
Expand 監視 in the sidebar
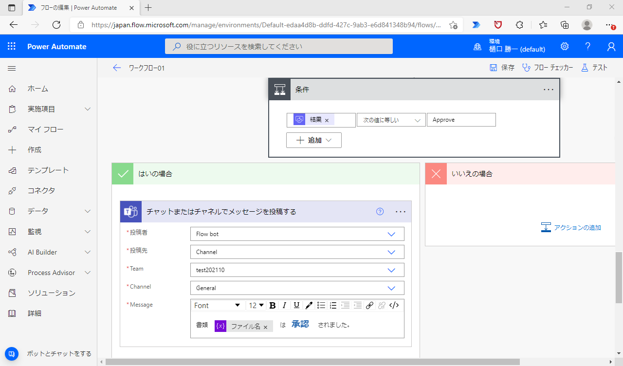88,232
